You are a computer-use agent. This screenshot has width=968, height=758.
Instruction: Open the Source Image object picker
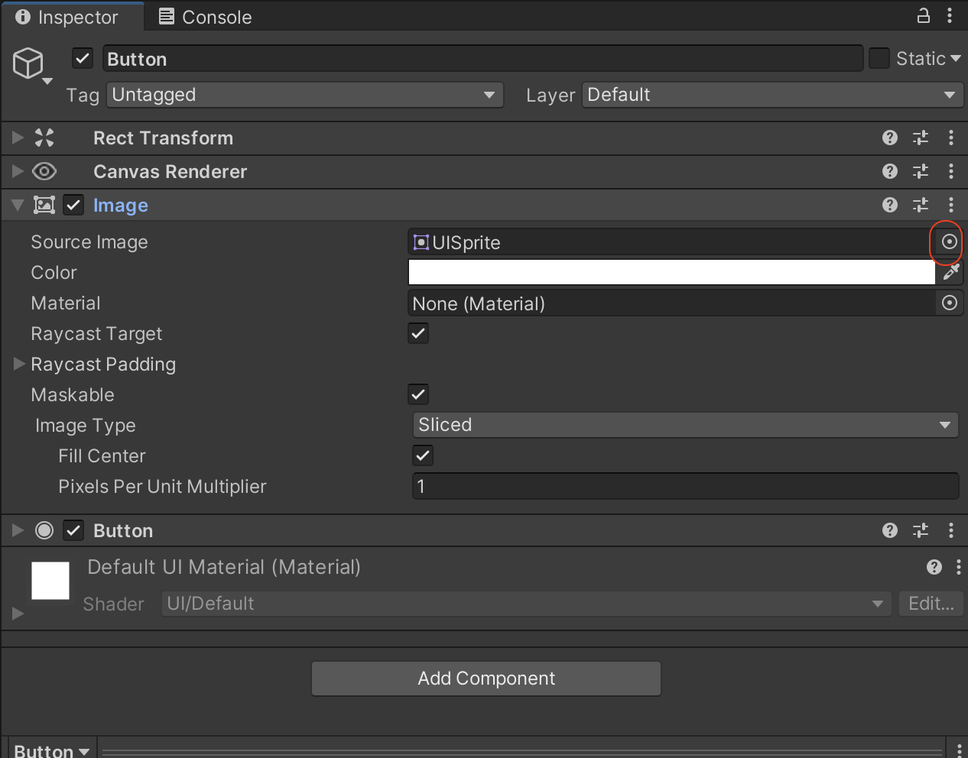click(949, 242)
